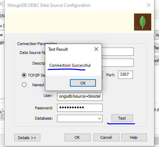The image size is (159, 147).
Task: Click the Test Result title bar
Action: [70, 49]
